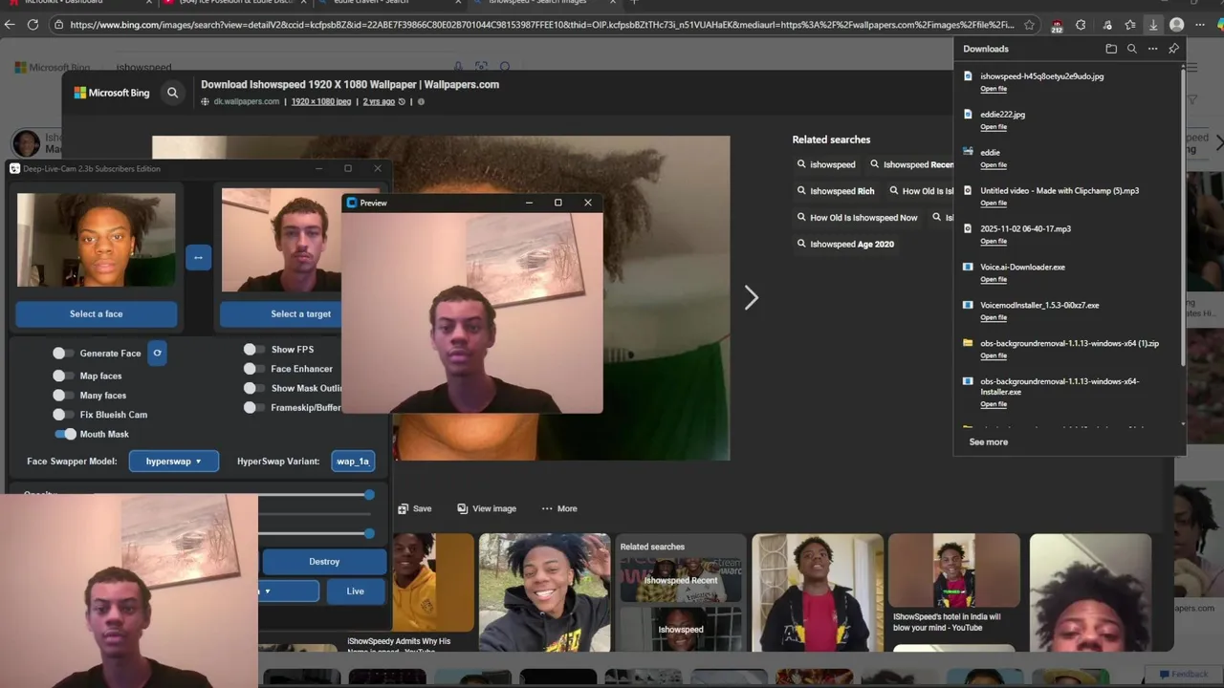The width and height of the screenshot is (1224, 688).
Task: Open file link under eddie222.jpg
Action: (994, 127)
